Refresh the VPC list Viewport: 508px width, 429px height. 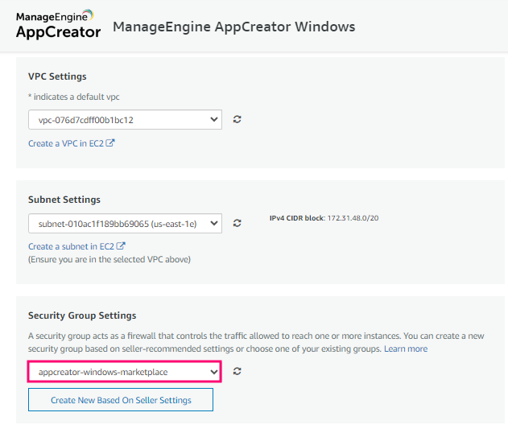[237, 119]
